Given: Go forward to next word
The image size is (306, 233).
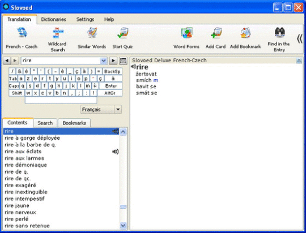Looking at the screenshot, I should (15, 61).
